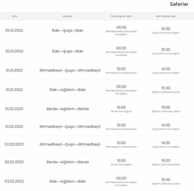The image size is (194, 191).
Task: Open the Bakı→Ağdam→Bakı route on 03.02.2022
Action: (x=68, y=181)
